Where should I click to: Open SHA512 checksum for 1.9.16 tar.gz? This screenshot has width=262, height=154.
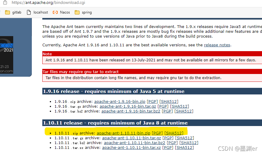(x=179, y=106)
